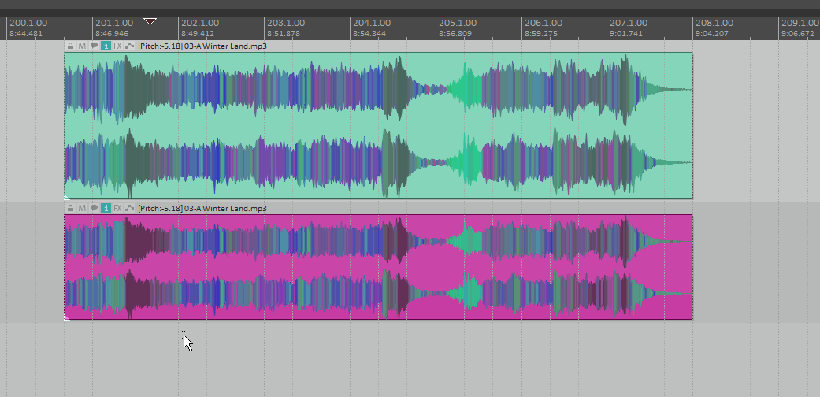Click the green item's title '[Pitch:-5.18] 03-A Winter Land.mp3'
The width and height of the screenshot is (820, 397).
pos(202,46)
